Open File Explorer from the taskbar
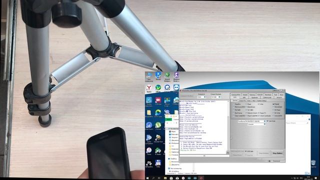Image resolution: width=320 pixels, height=180 pixels. coord(165,178)
